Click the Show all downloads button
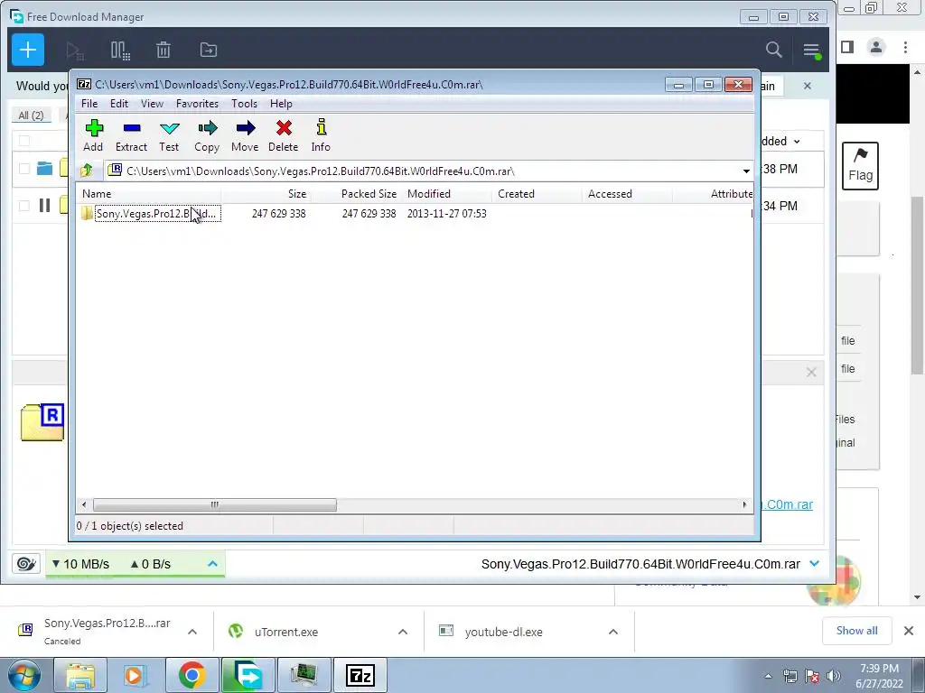This screenshot has height=693, width=925. tap(856, 631)
